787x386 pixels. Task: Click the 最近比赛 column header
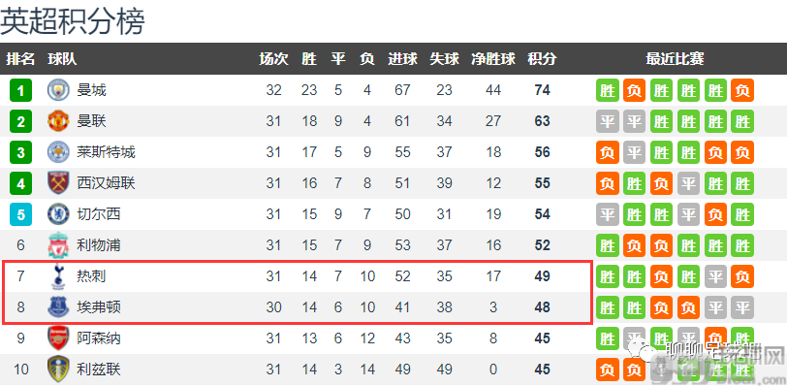(675, 59)
